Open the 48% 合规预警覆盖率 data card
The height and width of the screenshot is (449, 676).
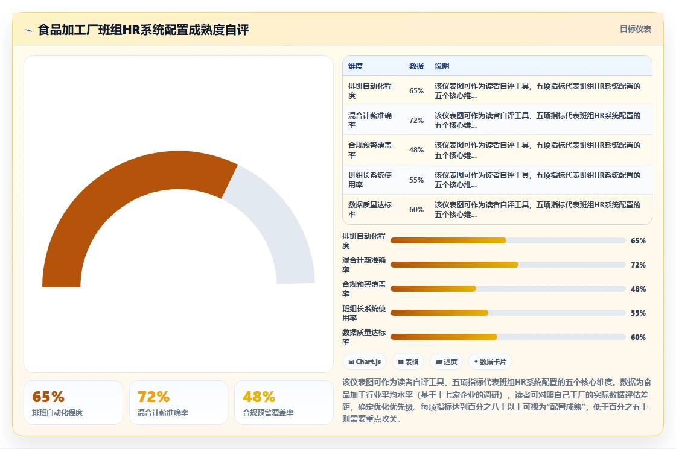pos(284,403)
